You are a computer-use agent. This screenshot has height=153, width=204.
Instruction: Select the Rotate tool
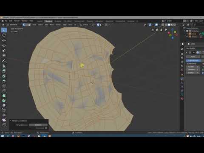(x=4, y=45)
